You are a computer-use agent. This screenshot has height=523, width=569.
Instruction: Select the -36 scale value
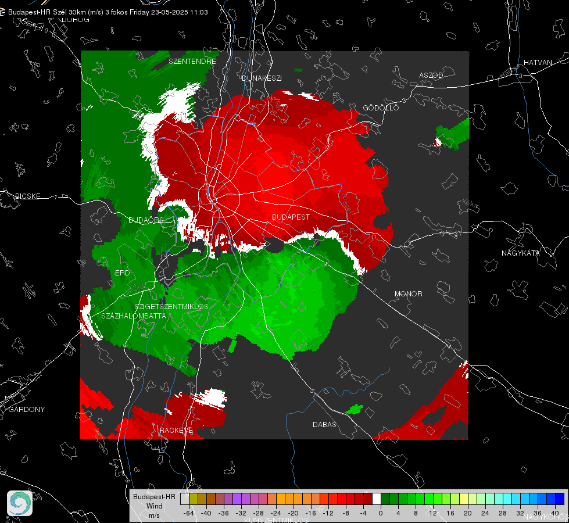click(x=224, y=513)
